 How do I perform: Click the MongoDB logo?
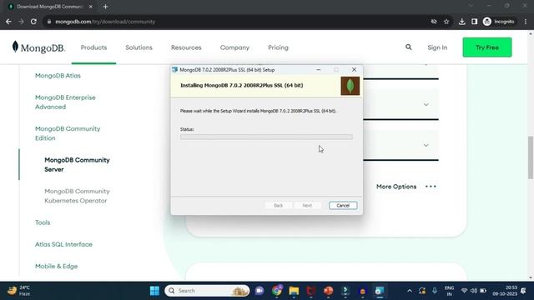point(38,47)
